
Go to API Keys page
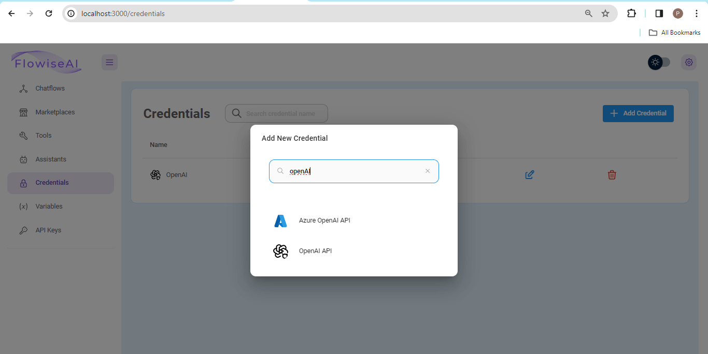[x=48, y=230]
